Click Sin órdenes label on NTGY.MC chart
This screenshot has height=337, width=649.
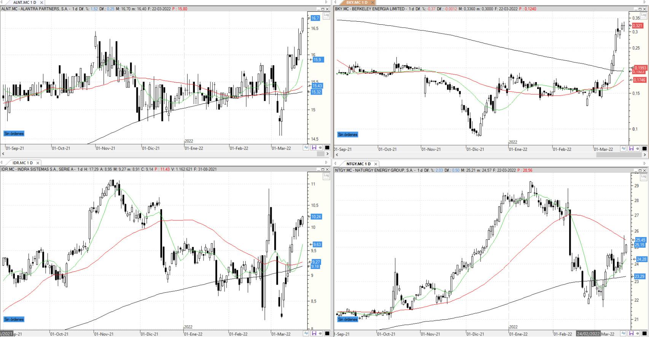(x=348, y=320)
